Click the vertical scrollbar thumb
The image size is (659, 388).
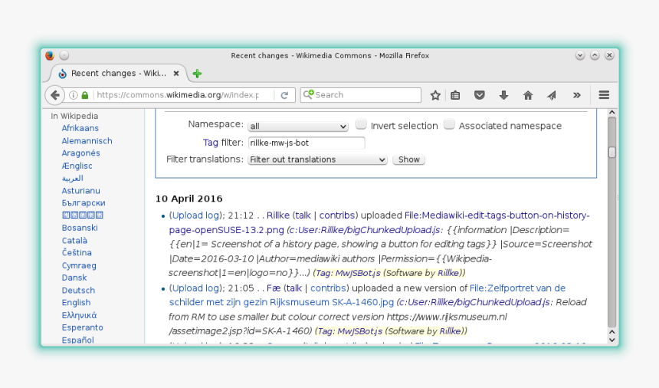tap(612, 152)
